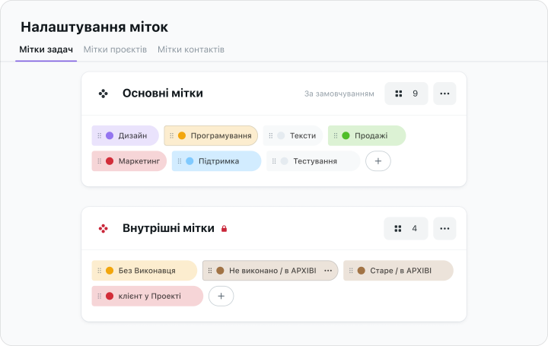
Task: Click the drag handle on the Дизайн label
Action: point(99,135)
